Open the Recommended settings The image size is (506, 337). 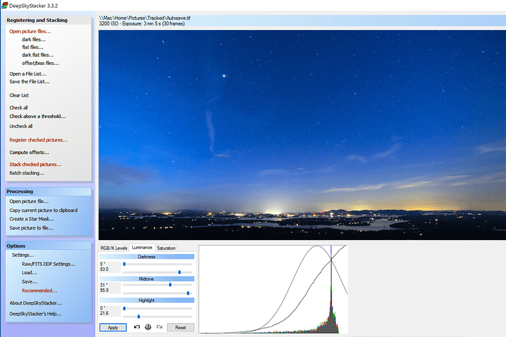(x=40, y=290)
